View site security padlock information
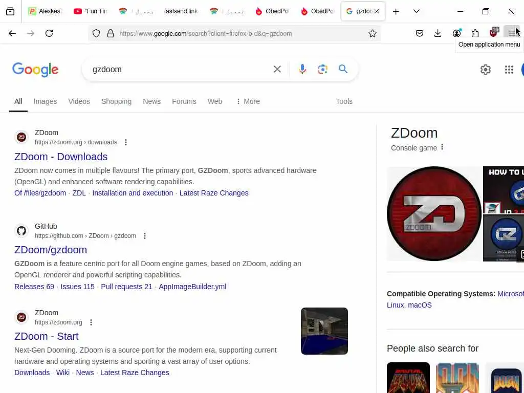Screen dimensions: 524x393 pos(111,33)
